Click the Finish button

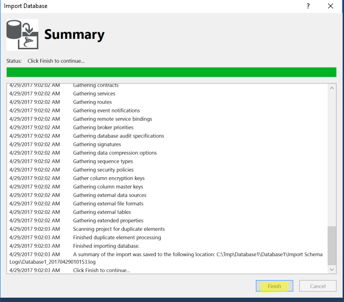pos(274,286)
